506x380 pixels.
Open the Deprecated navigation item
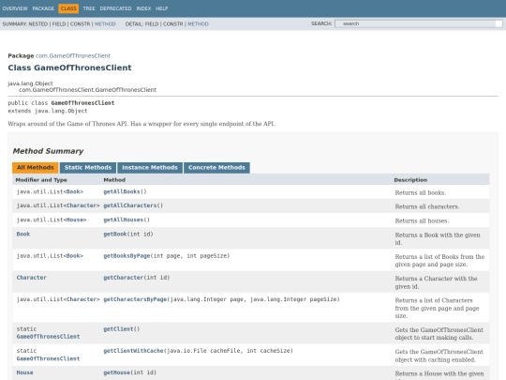115,8
